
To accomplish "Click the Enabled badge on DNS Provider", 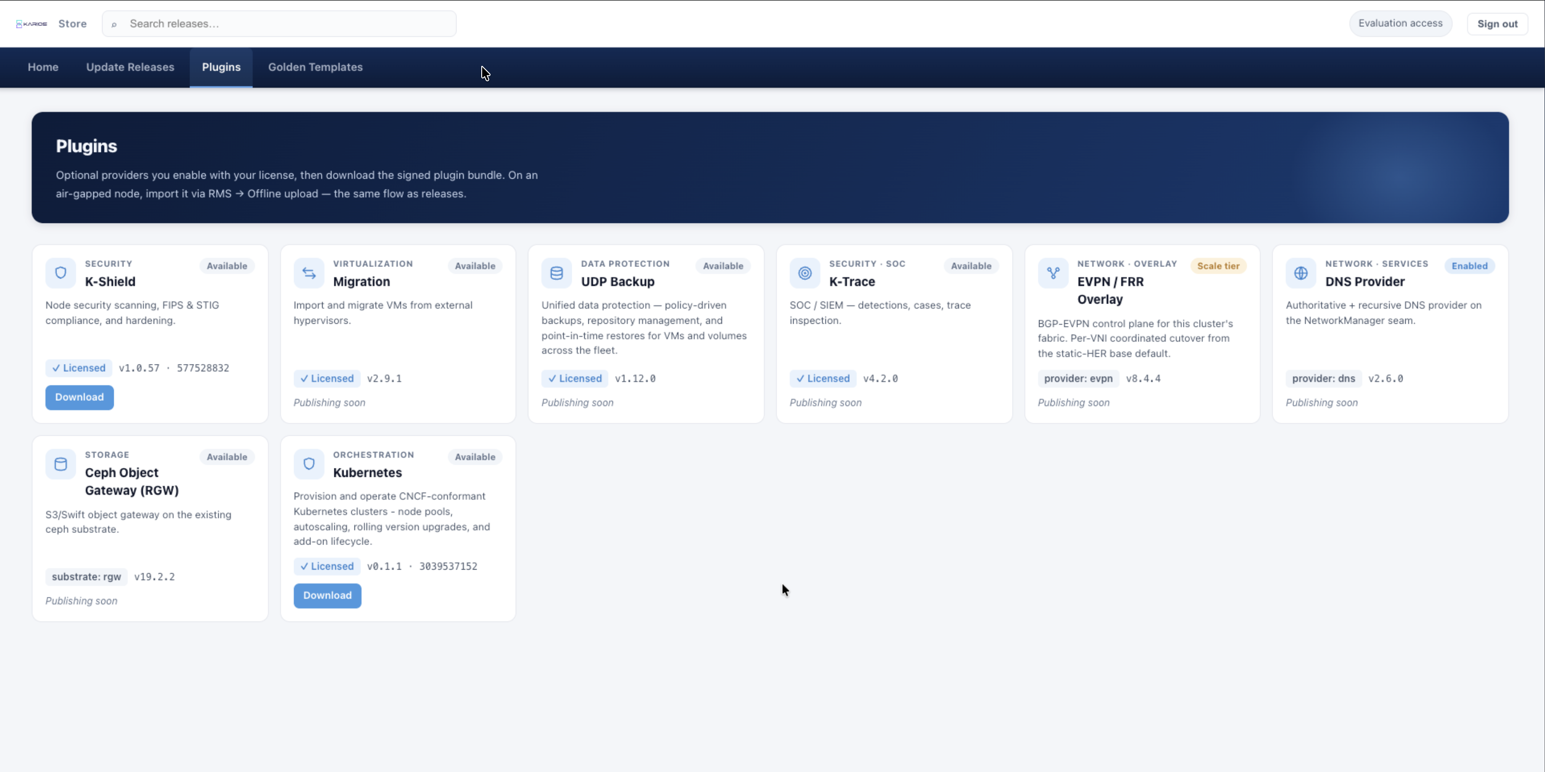I will click(1469, 266).
